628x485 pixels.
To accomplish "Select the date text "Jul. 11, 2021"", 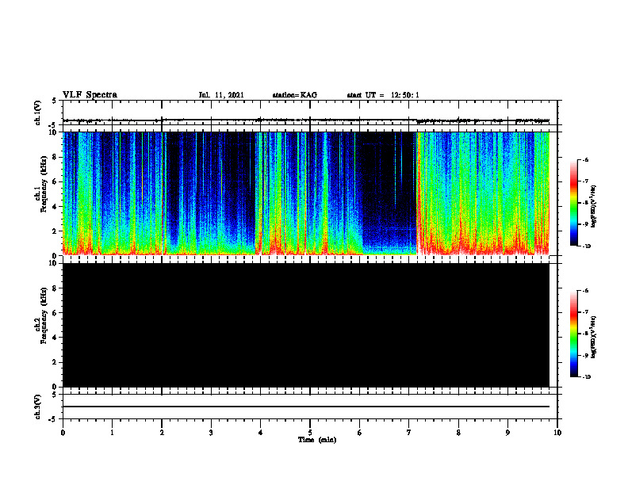I will (x=221, y=95).
